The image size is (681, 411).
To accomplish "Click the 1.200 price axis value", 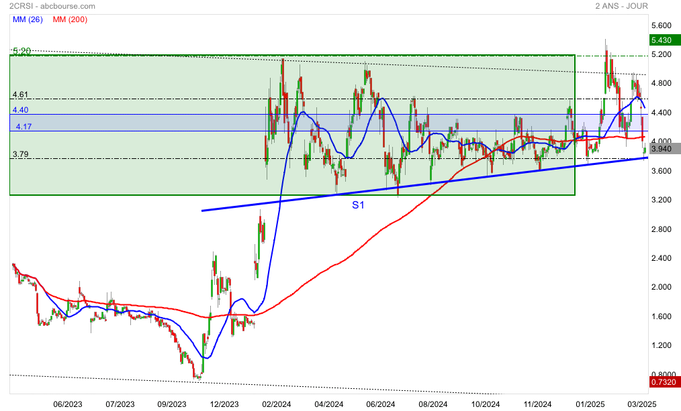I will point(662,345).
